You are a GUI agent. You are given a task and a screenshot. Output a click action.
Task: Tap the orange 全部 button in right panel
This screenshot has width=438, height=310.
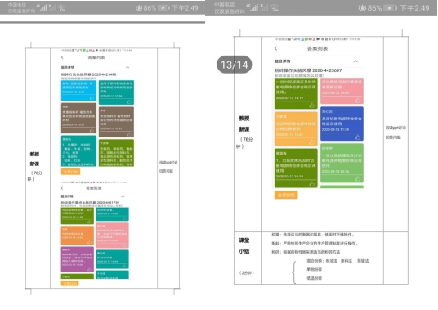(286, 195)
